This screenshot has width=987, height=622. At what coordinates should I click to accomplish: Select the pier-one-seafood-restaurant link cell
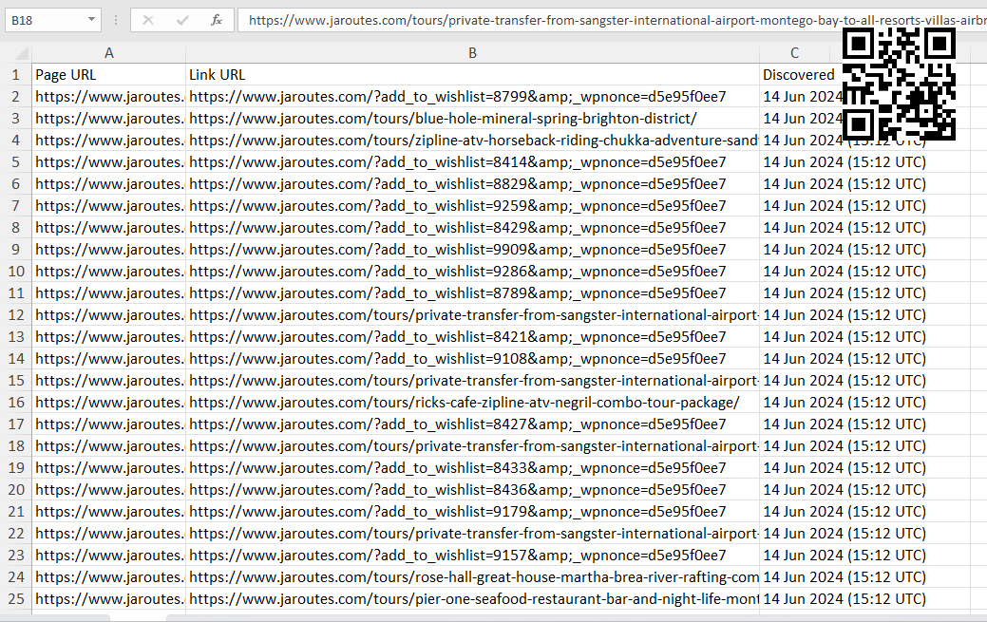pos(472,599)
